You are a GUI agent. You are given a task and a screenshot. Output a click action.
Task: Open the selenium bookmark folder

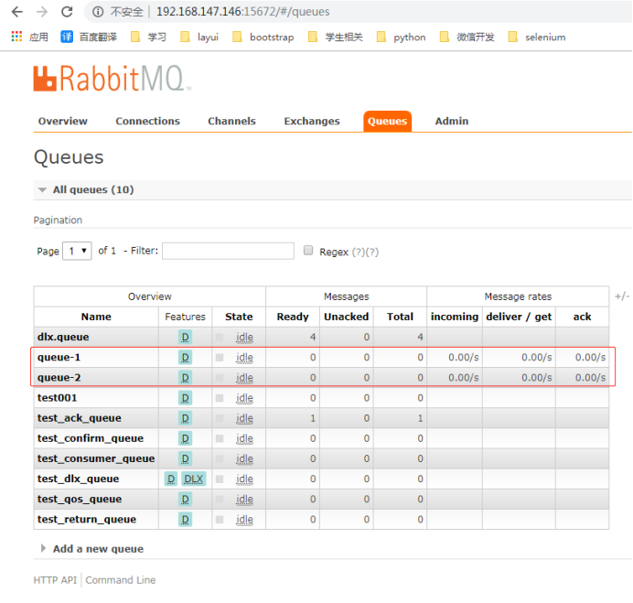point(537,38)
